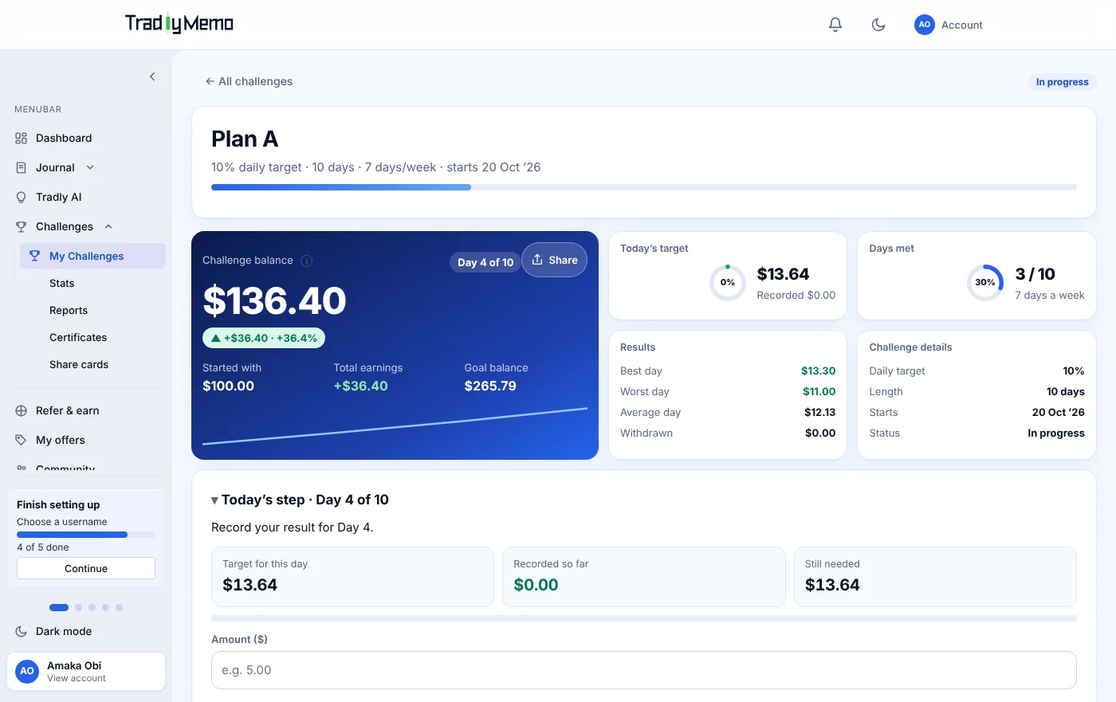
Task: Click the Amount ($) input field
Action: (643, 670)
